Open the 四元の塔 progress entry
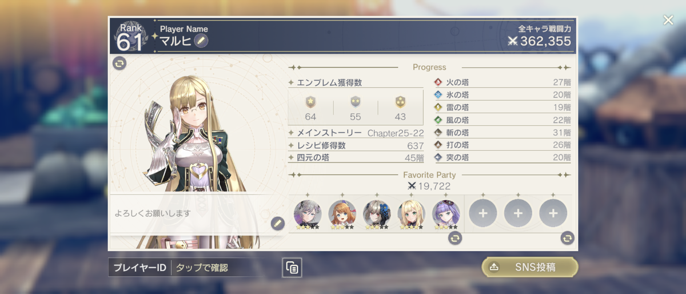This screenshot has width=686, height=294. [x=356, y=158]
